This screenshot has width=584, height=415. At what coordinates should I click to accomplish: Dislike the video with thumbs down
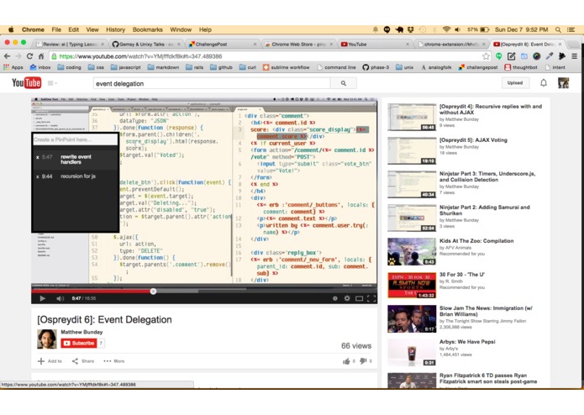[363, 361]
